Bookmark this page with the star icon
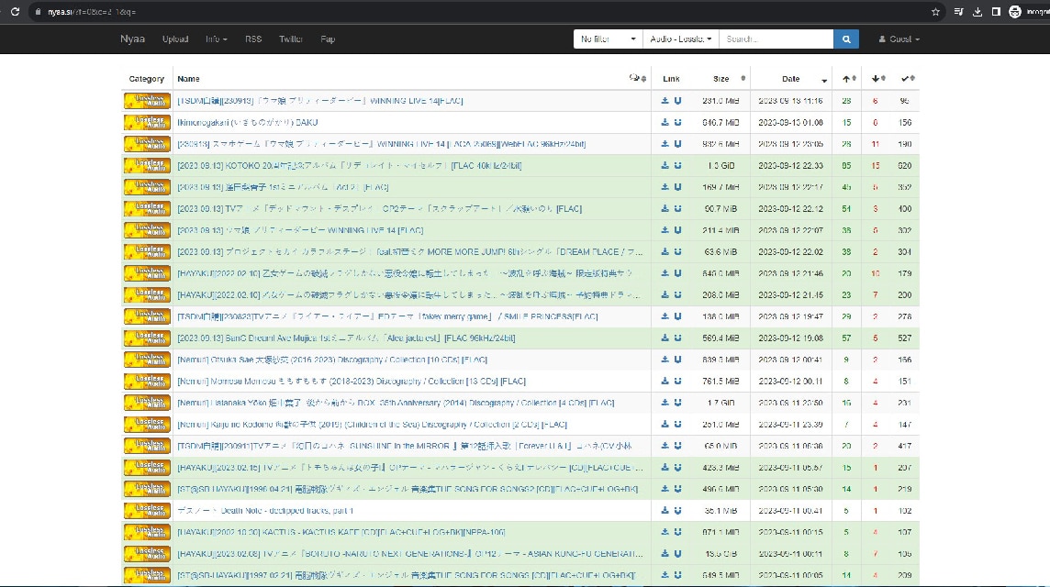The width and height of the screenshot is (1050, 587). [x=935, y=12]
